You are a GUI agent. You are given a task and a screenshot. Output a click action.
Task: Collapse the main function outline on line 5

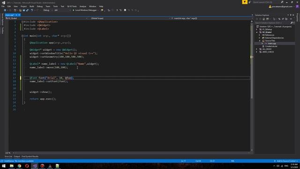point(22,36)
